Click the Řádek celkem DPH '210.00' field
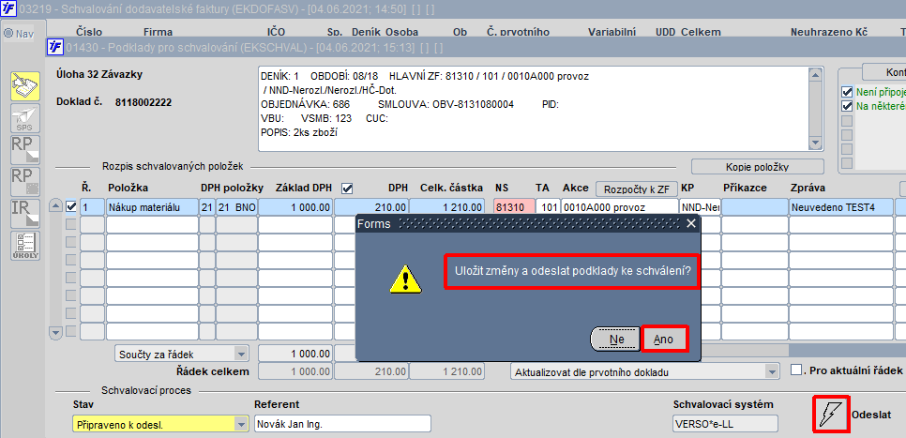Screen dimensions: 906x438 [371, 372]
